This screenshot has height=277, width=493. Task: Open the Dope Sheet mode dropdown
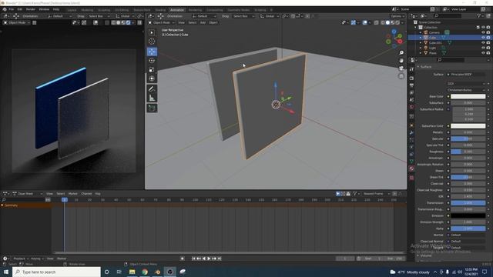28,194
